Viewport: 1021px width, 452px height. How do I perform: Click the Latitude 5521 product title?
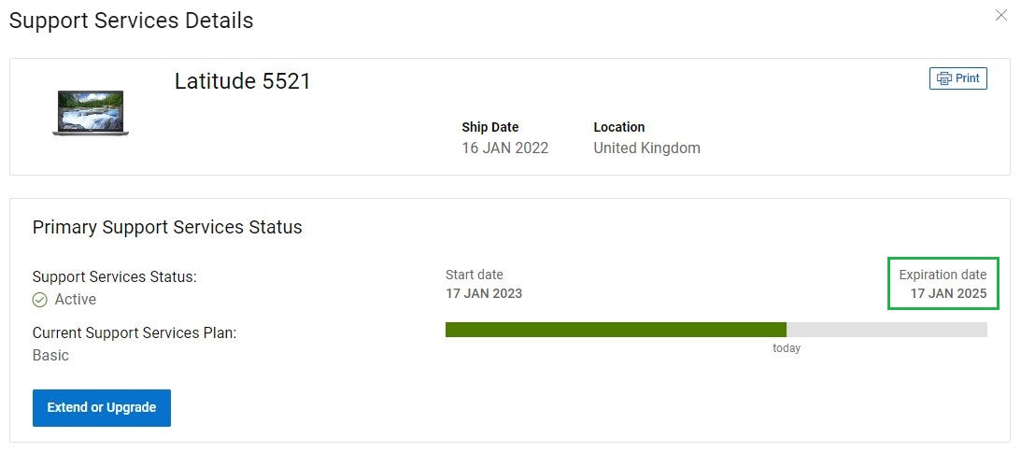[243, 82]
